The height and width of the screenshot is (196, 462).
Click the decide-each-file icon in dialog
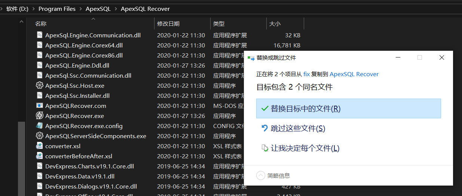(265, 148)
